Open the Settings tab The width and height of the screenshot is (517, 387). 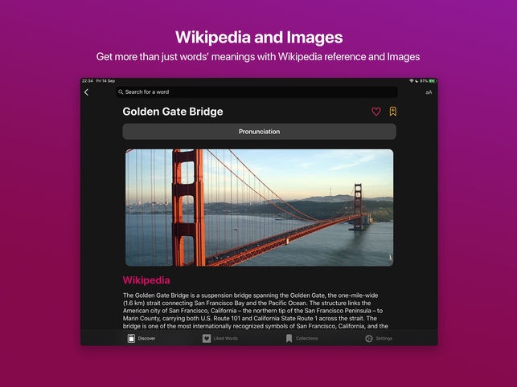[379, 338]
